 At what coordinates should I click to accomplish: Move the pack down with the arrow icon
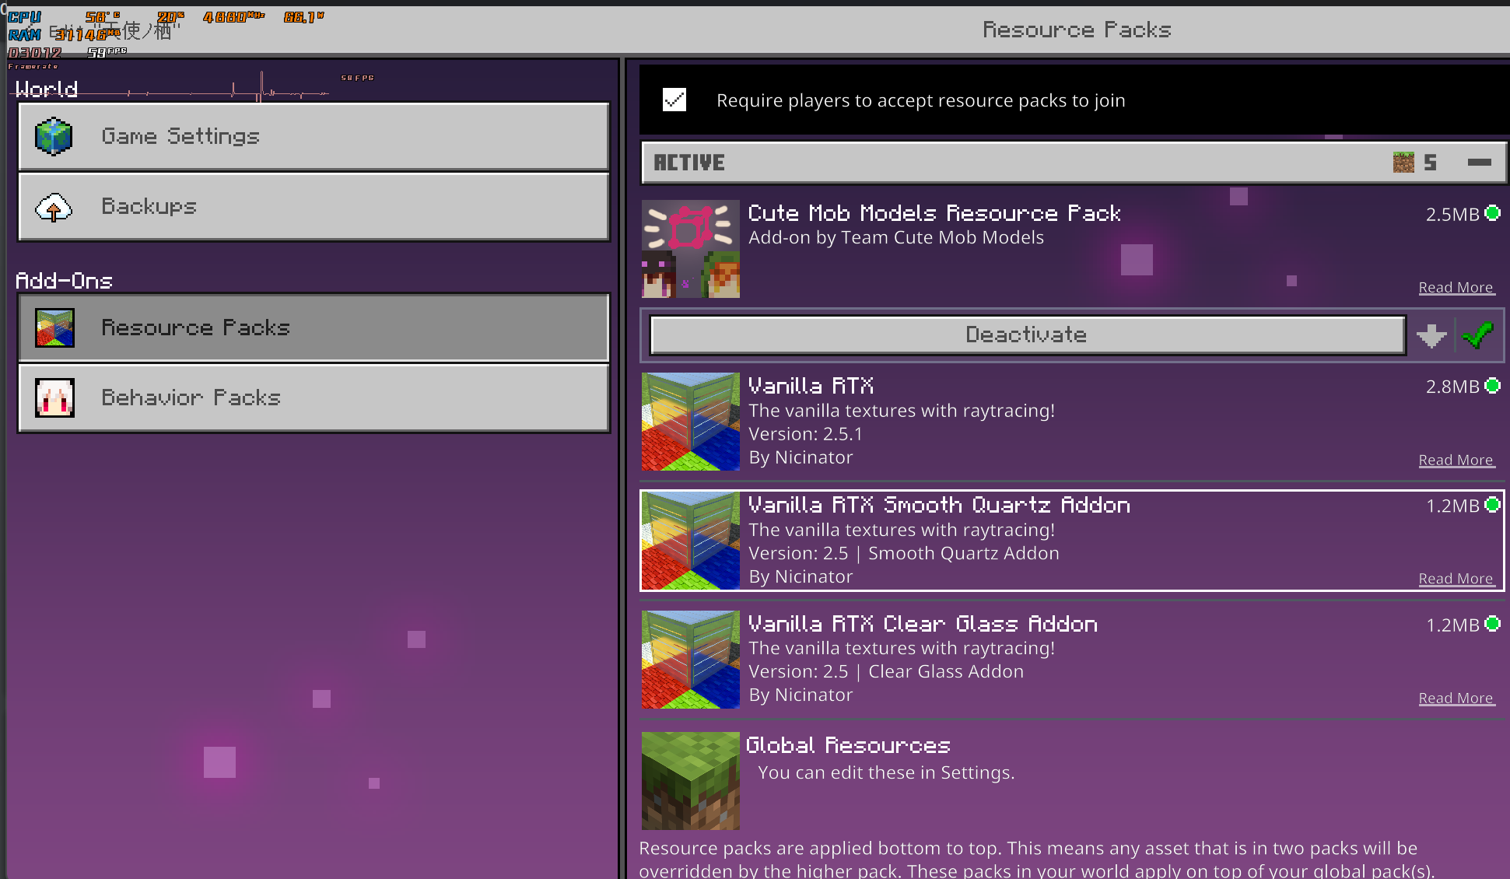coord(1431,335)
